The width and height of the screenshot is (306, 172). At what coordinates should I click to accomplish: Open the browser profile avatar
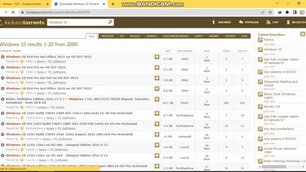[x=302, y=12]
